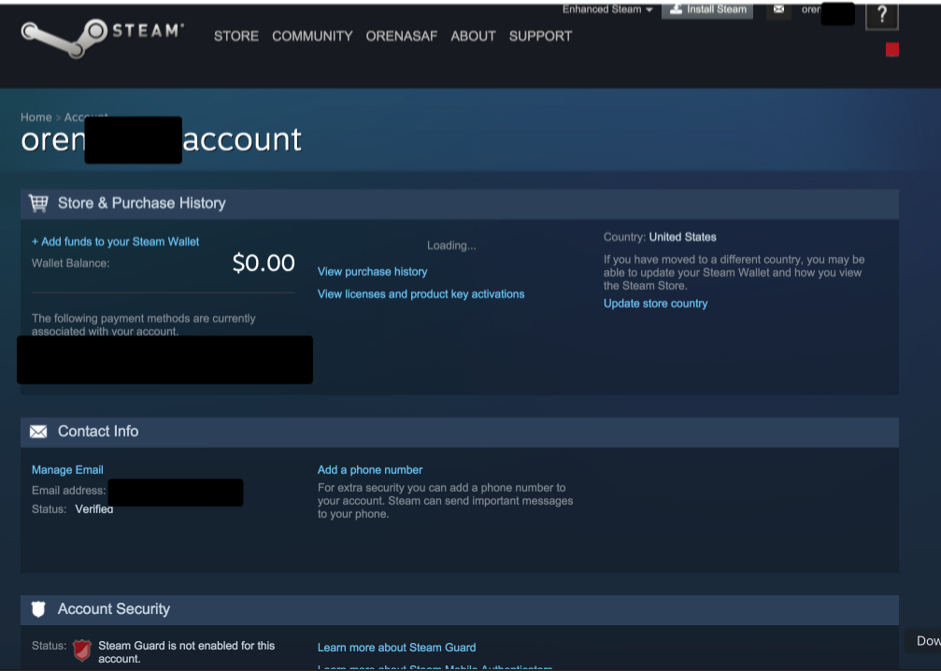Image resolution: width=941 pixels, height=671 pixels.
Task: Click the shopping cart icon
Action: 38,204
